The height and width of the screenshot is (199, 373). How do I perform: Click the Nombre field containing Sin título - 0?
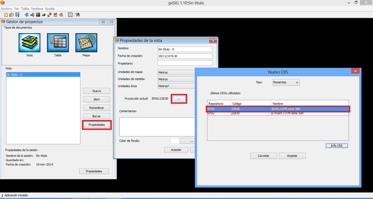coord(185,49)
